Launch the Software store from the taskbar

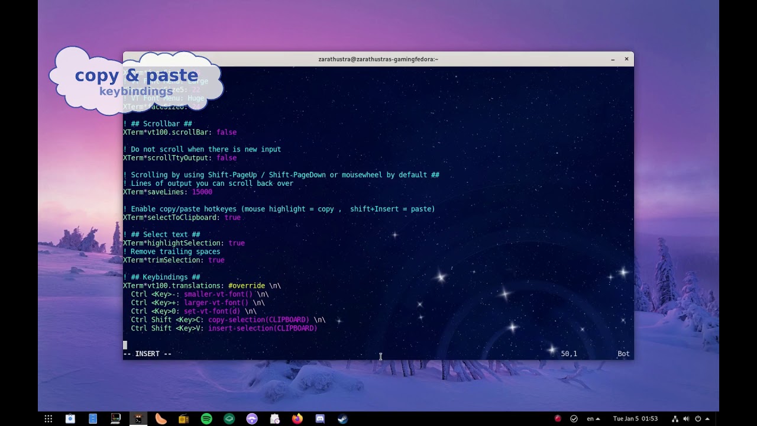coord(70,419)
